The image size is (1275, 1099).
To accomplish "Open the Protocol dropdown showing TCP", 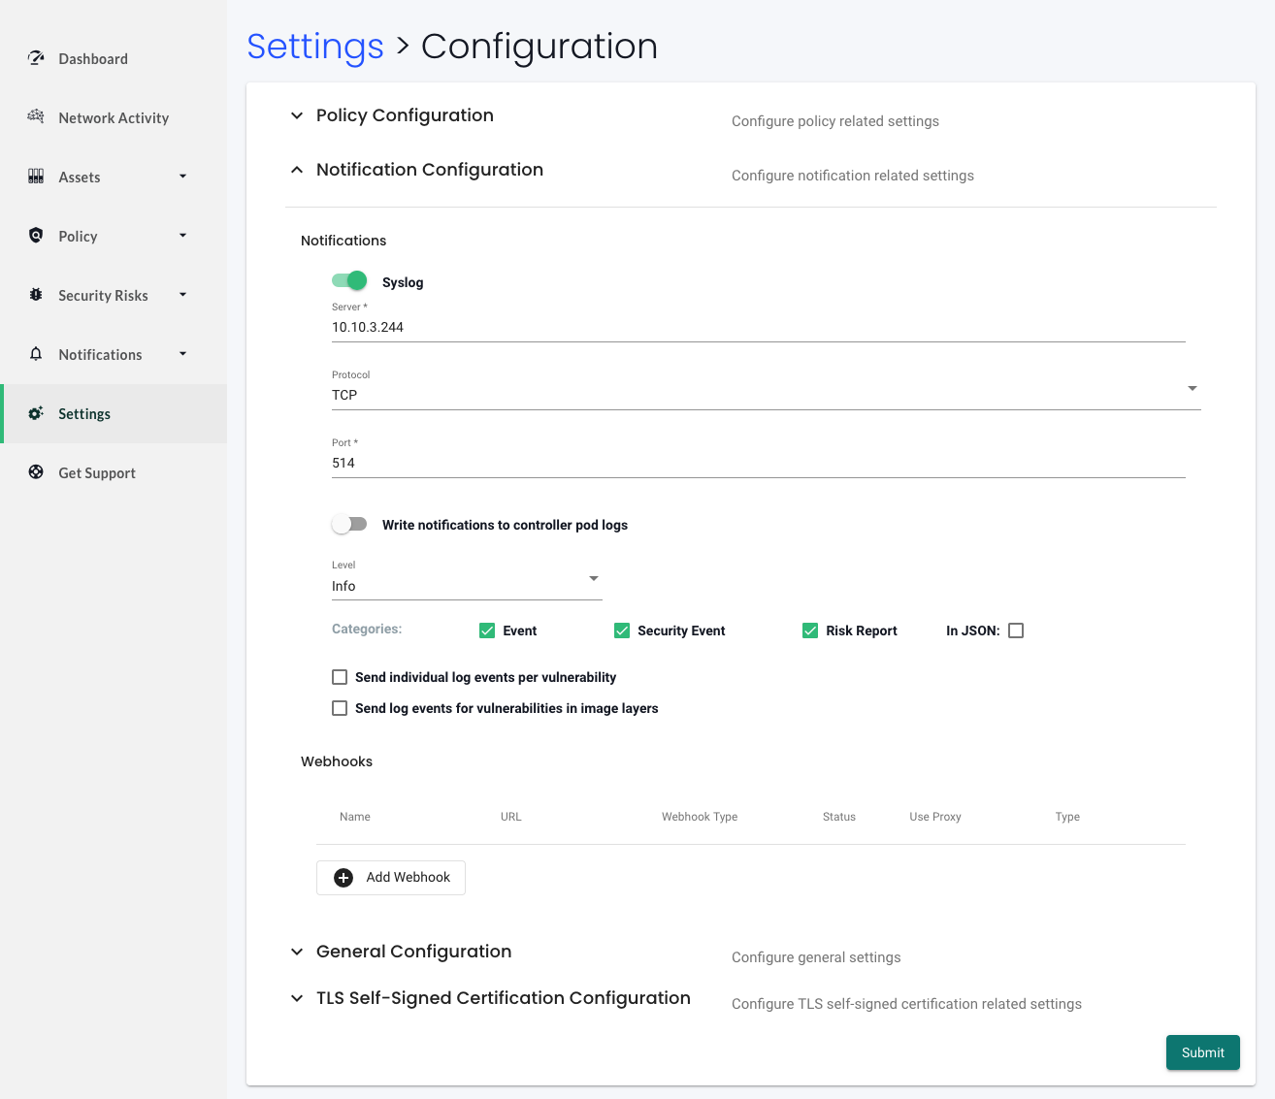I will [x=765, y=394].
